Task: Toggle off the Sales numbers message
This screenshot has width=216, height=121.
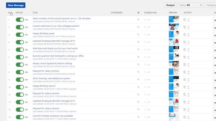Action: pyautogui.click(x=20, y=20)
